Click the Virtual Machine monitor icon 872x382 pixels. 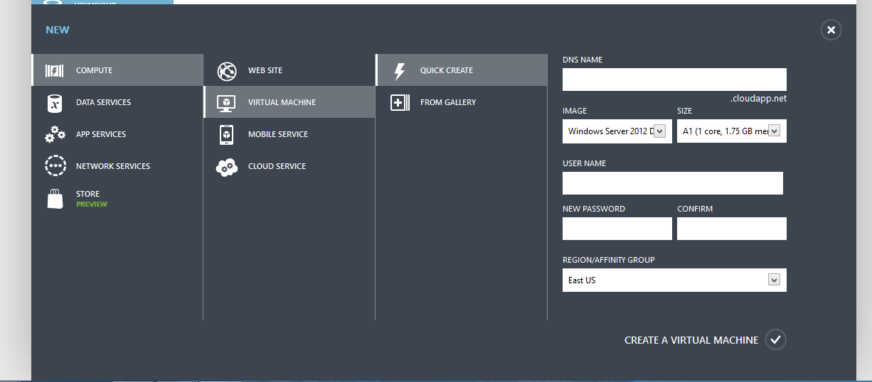tap(227, 103)
